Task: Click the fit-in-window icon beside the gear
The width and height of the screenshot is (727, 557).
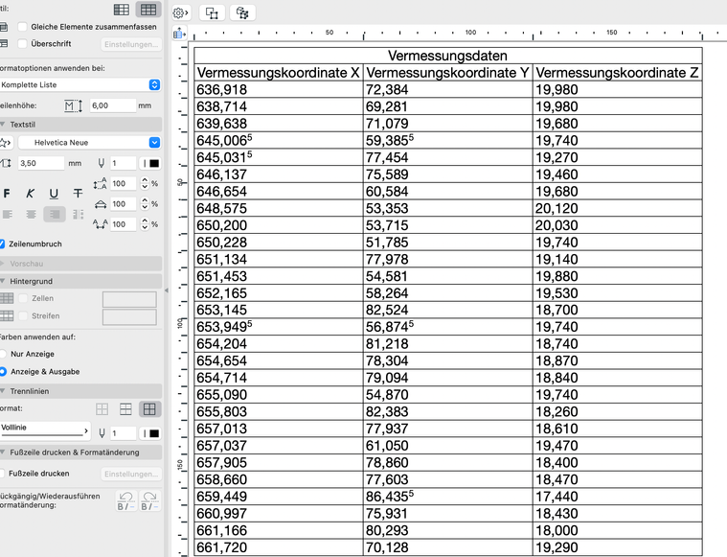Action: [x=212, y=13]
